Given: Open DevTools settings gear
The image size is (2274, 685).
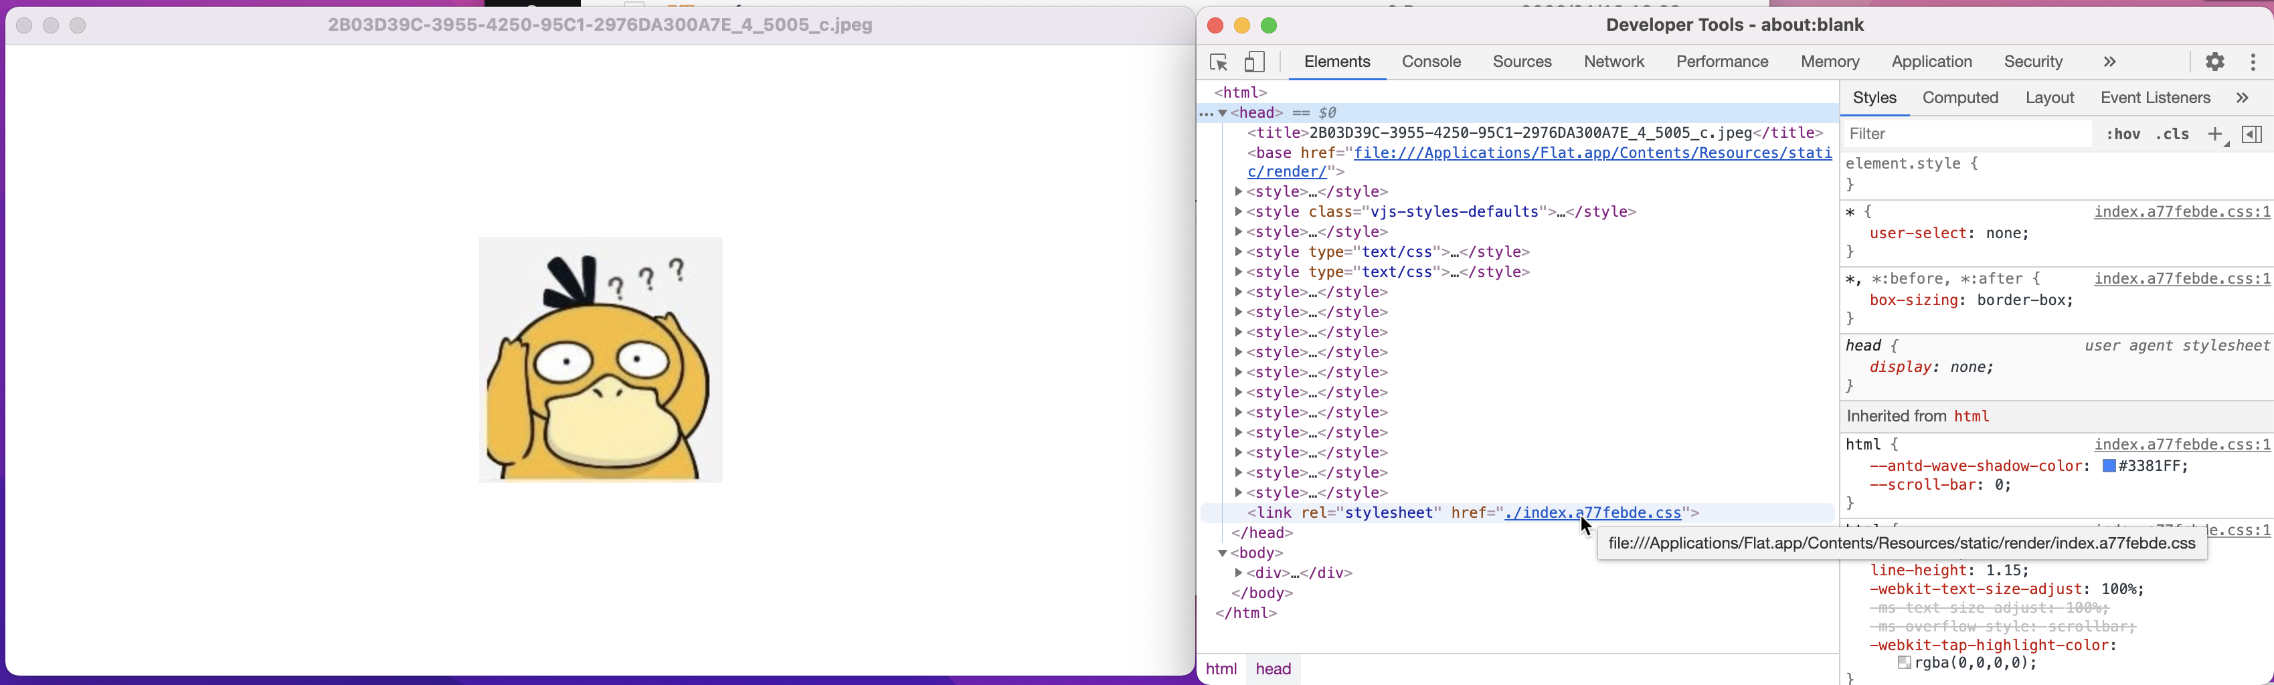Looking at the screenshot, I should pos(2214,62).
